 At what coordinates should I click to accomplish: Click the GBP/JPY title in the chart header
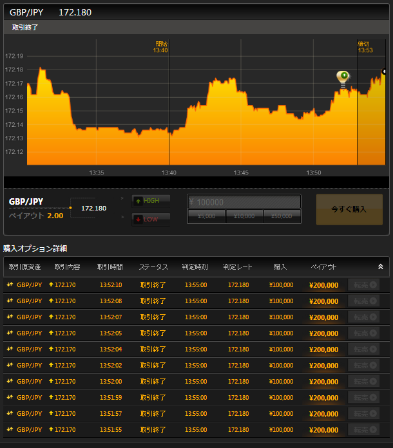point(26,12)
